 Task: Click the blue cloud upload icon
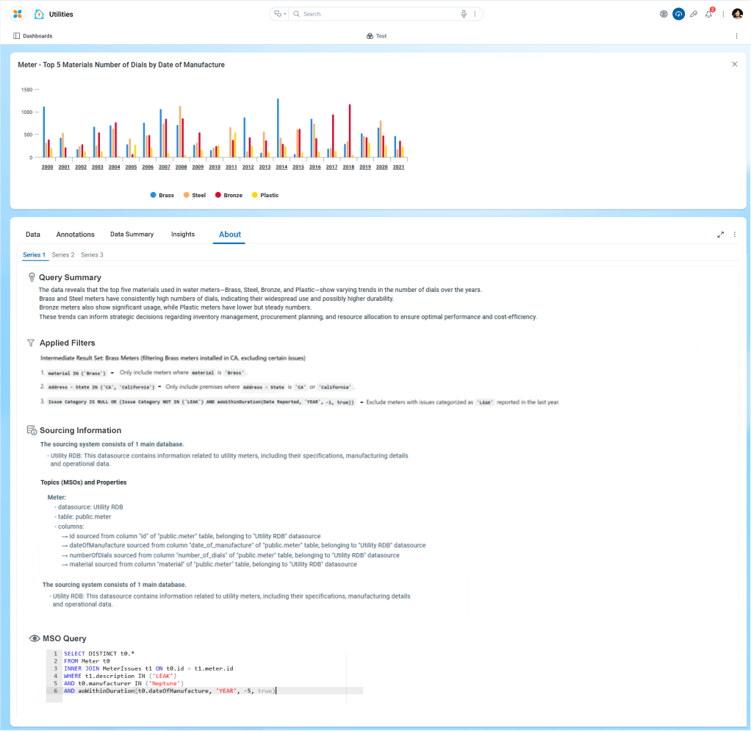click(x=678, y=14)
